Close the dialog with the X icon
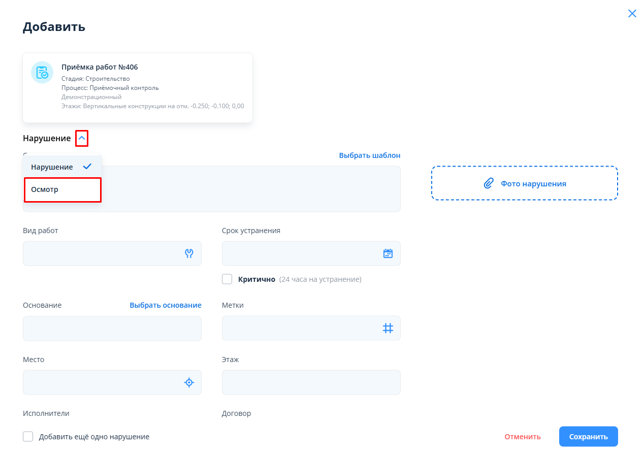This screenshot has width=644, height=455. [x=632, y=14]
